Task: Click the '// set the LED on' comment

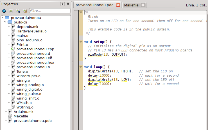Action: click(x=156, y=71)
